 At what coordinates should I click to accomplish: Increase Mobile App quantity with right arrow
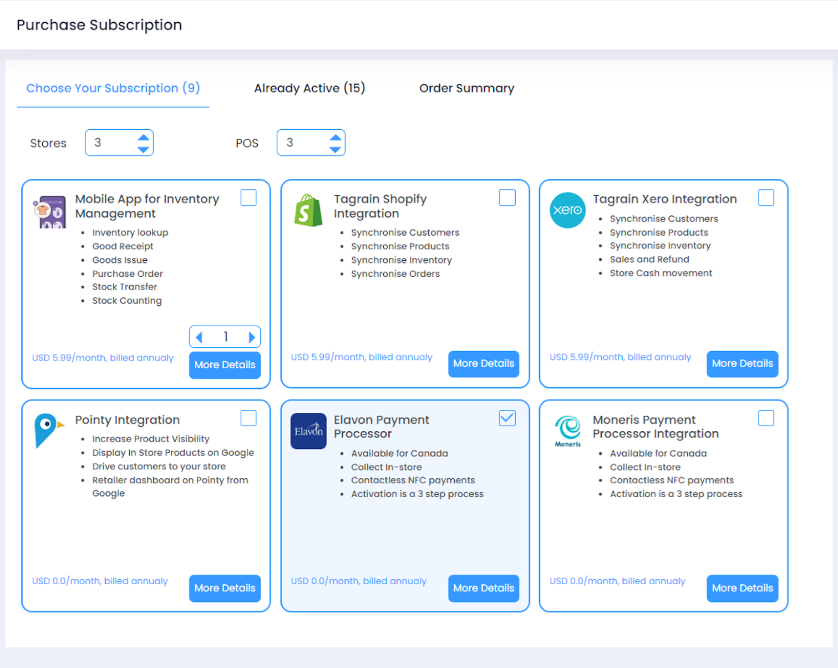click(251, 337)
